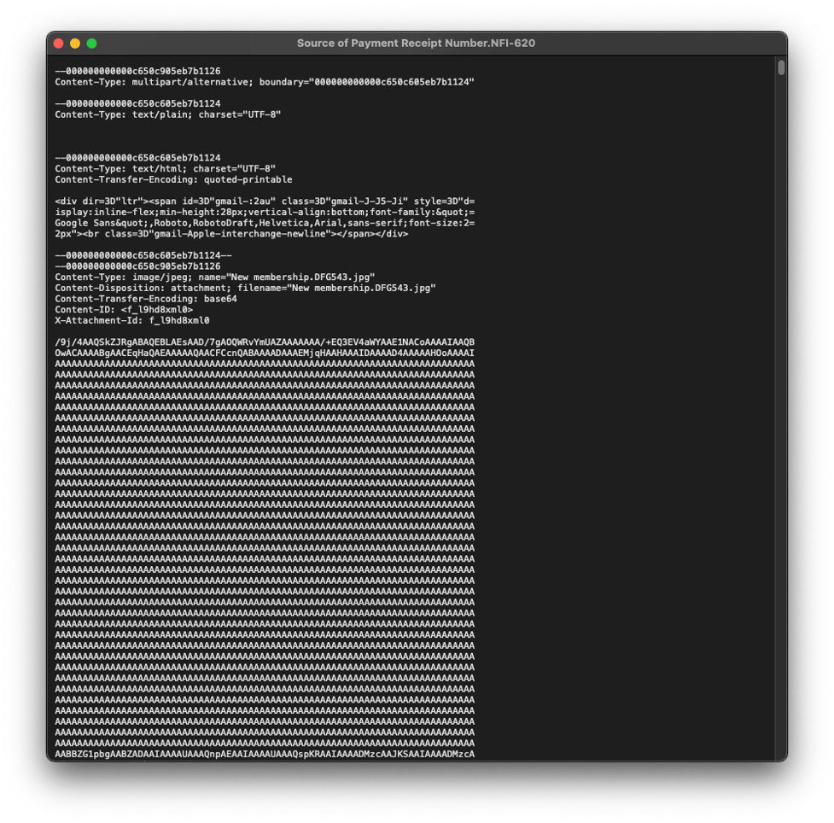The height and width of the screenshot is (823, 834).
Task: Close the Source of Payment Receipt window
Action: (x=59, y=44)
